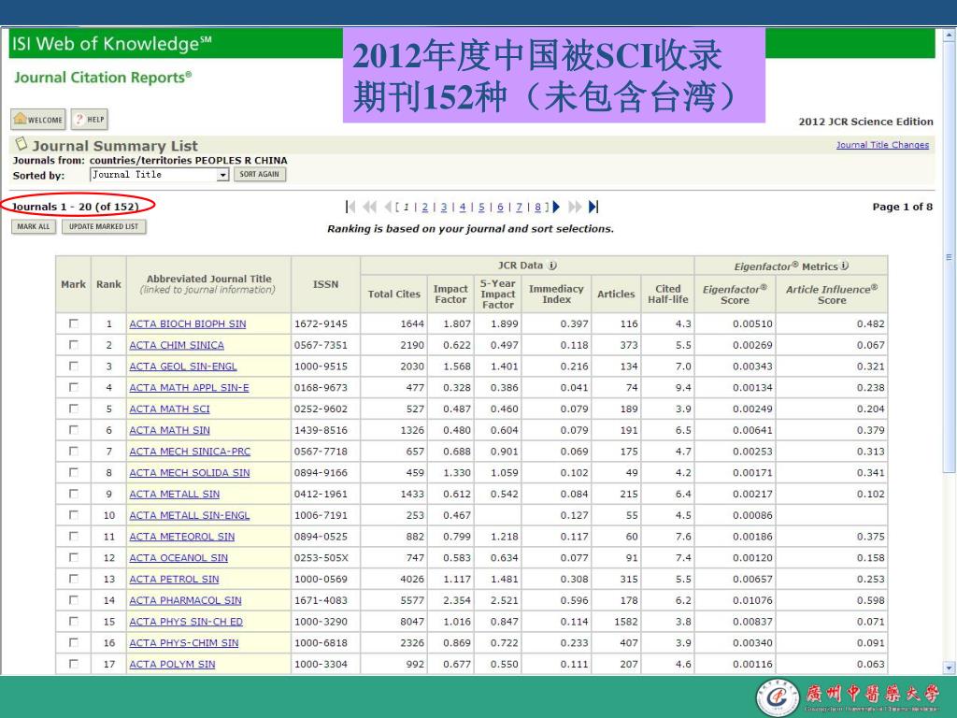Open the Help button
Viewport: 957px width, 718px height.
pos(89,120)
